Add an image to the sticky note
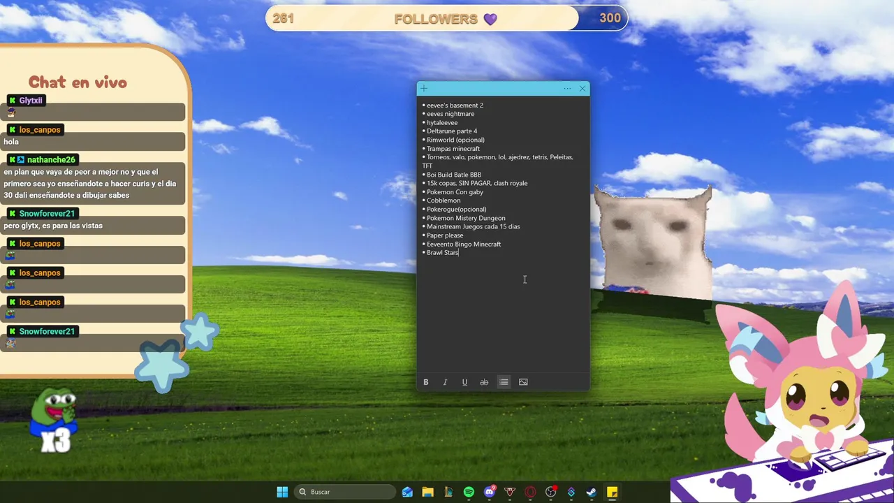This screenshot has height=503, width=894. click(x=523, y=382)
